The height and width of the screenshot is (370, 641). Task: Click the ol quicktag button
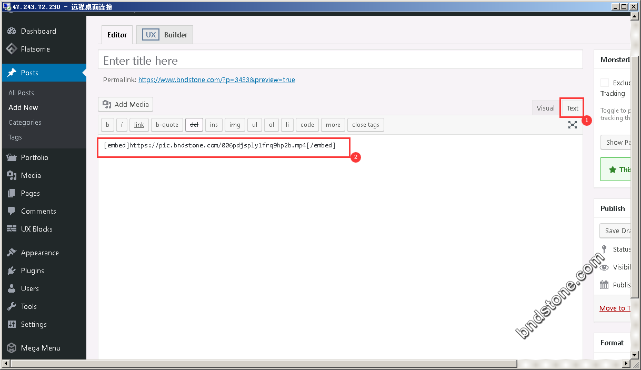coord(272,125)
